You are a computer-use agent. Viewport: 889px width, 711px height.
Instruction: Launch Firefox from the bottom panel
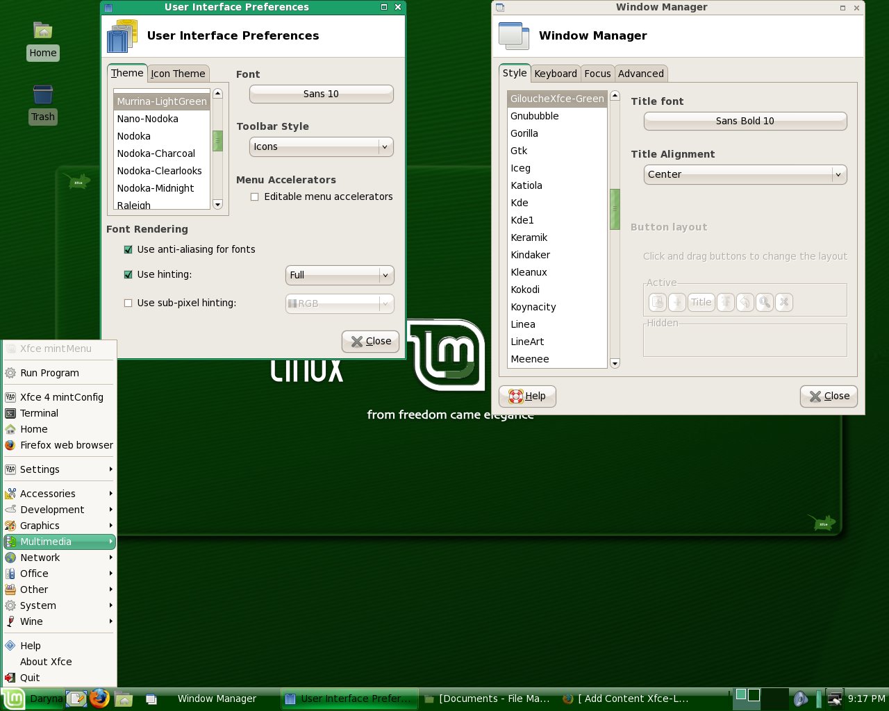click(99, 699)
